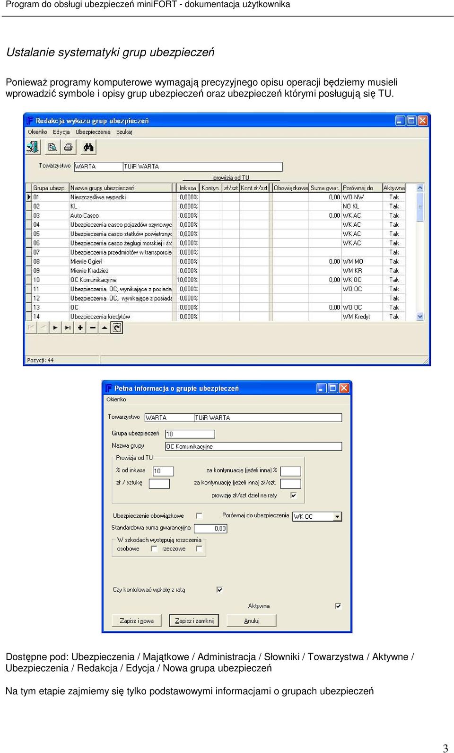Click the 'Nazwa grupy ubezpieczeń' column header
Viewport: 454px width, 753px height.
[121, 188]
